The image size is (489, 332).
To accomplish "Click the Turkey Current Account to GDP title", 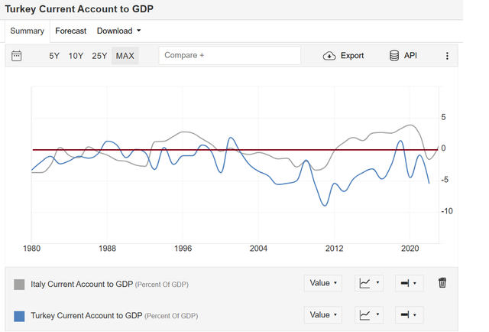I will click(79, 9).
